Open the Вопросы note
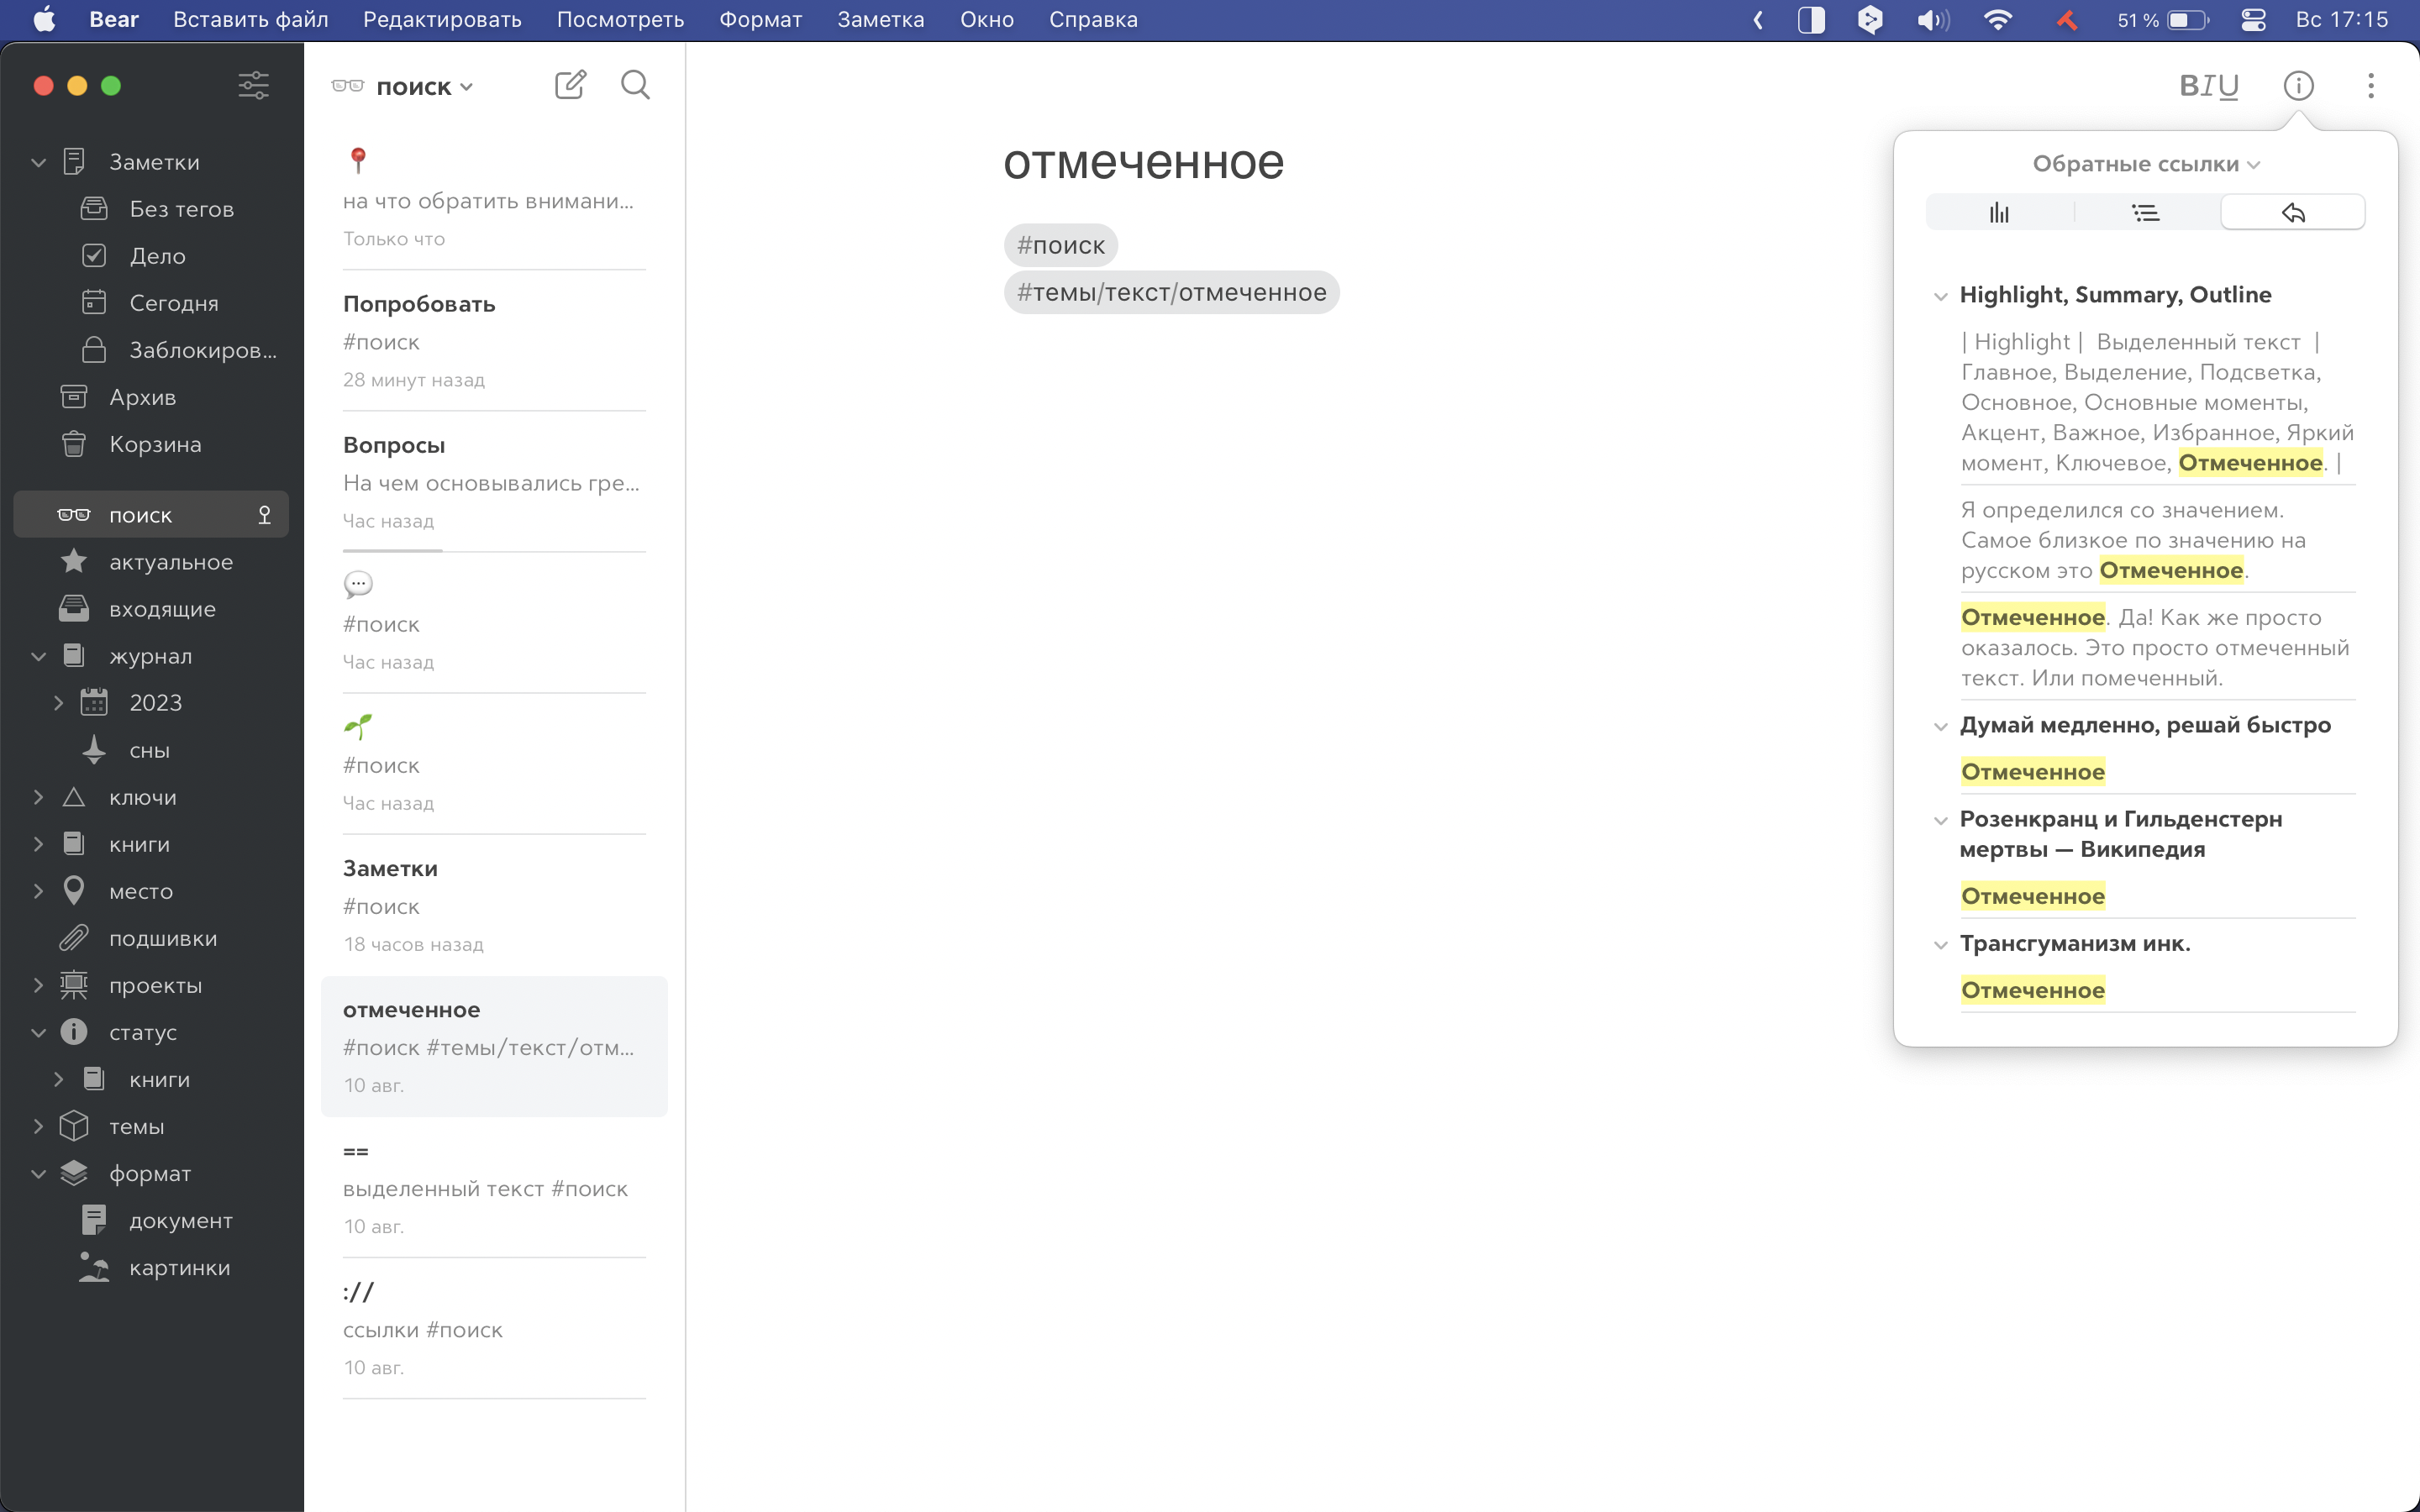Viewport: 2420px width, 1512px height. click(494, 481)
